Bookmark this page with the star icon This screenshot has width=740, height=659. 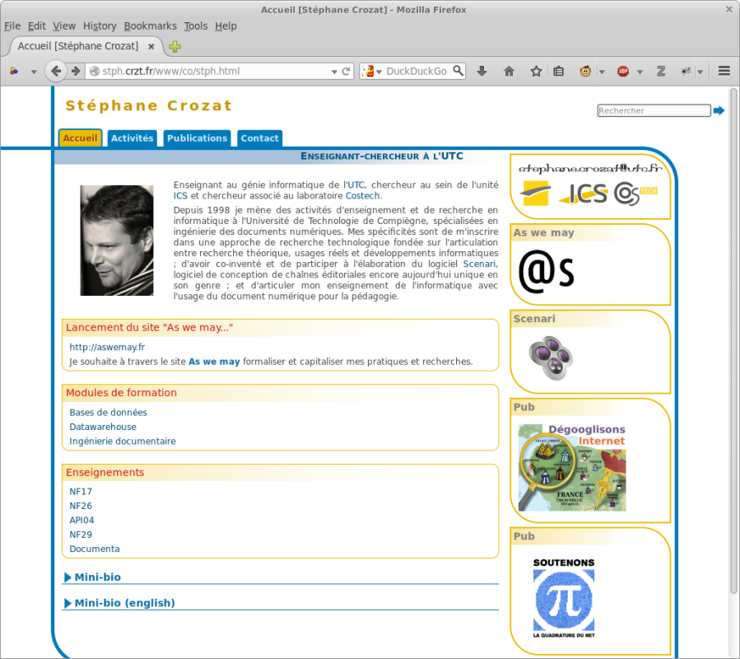[x=536, y=72]
